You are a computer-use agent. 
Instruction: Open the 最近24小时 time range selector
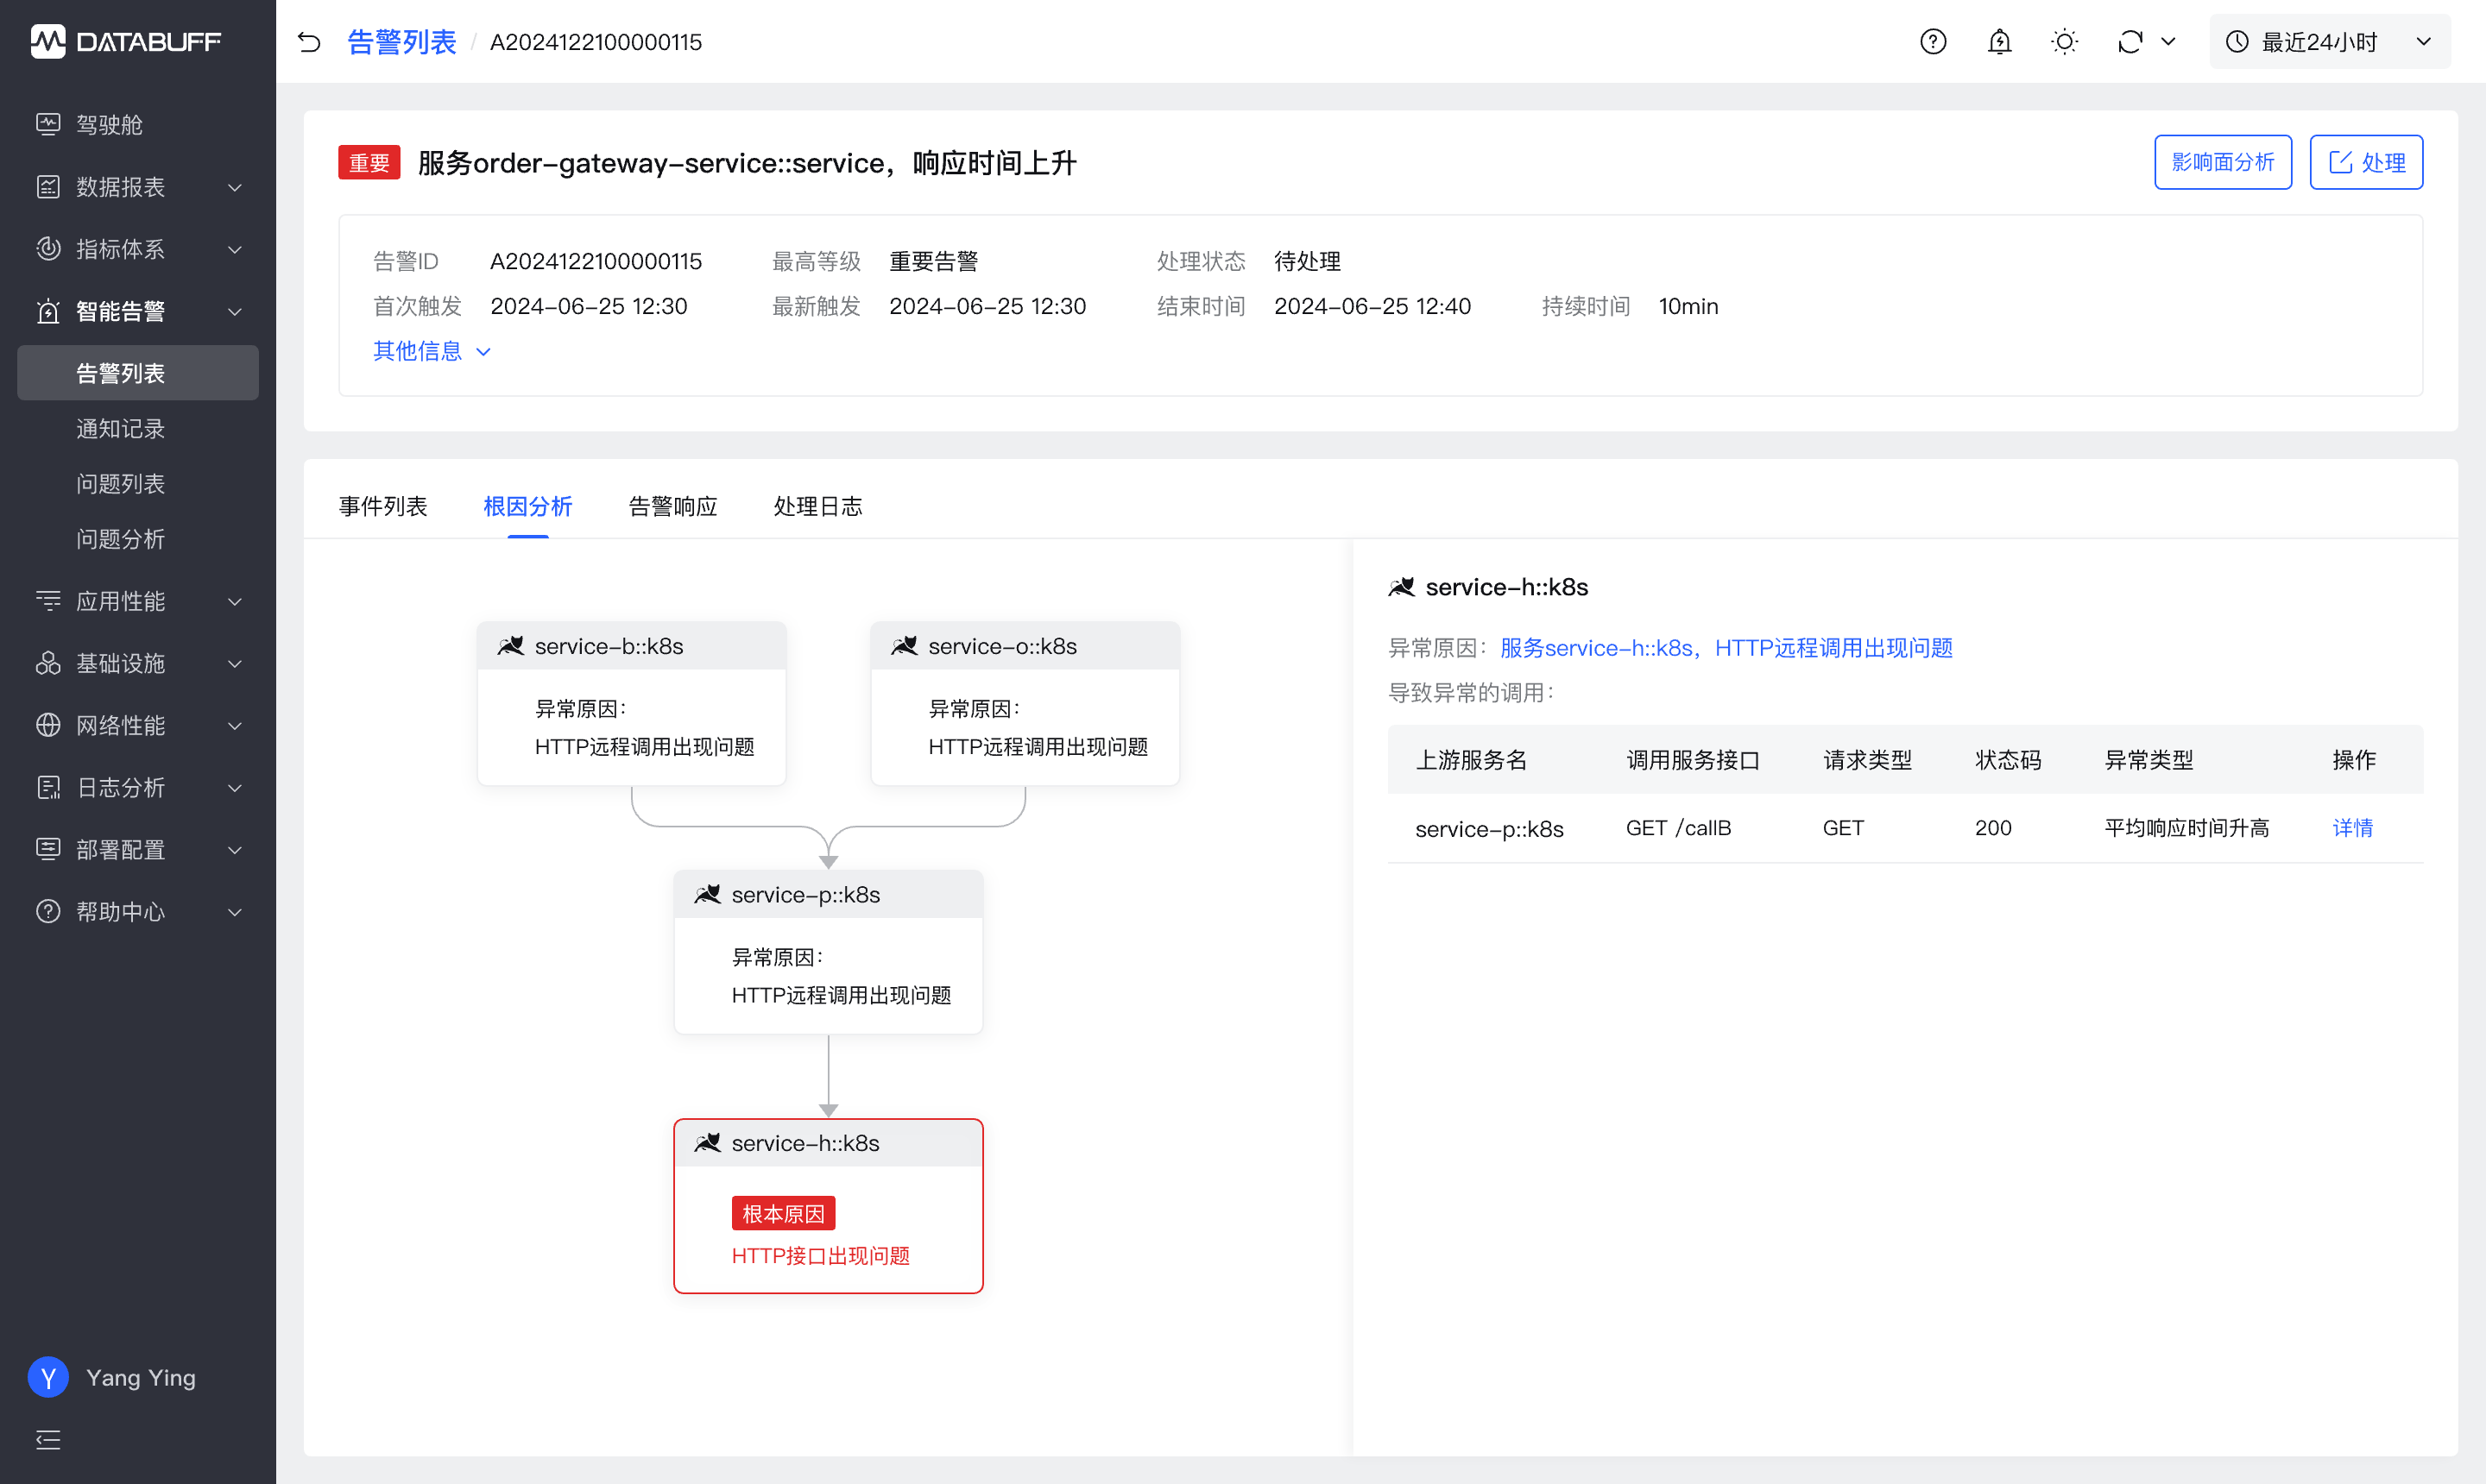tap(2329, 42)
